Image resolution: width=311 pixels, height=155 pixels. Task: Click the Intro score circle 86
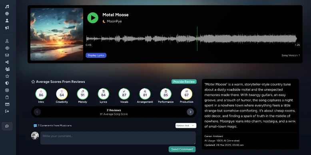pyautogui.click(x=41, y=94)
